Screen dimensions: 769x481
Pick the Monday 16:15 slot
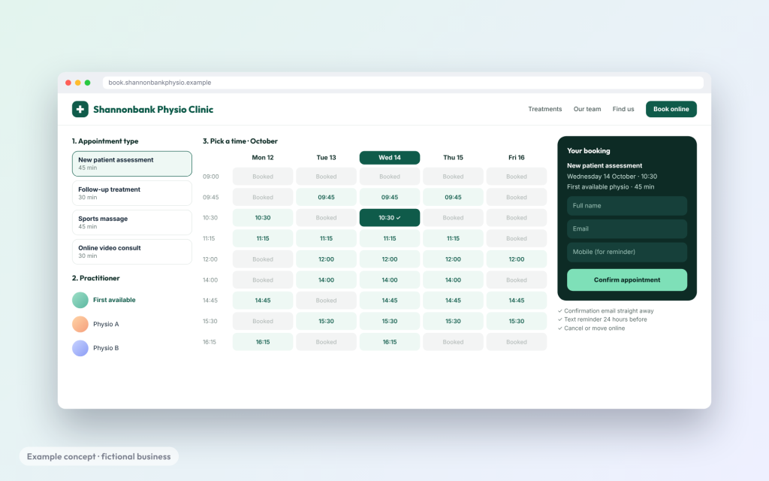pyautogui.click(x=263, y=342)
